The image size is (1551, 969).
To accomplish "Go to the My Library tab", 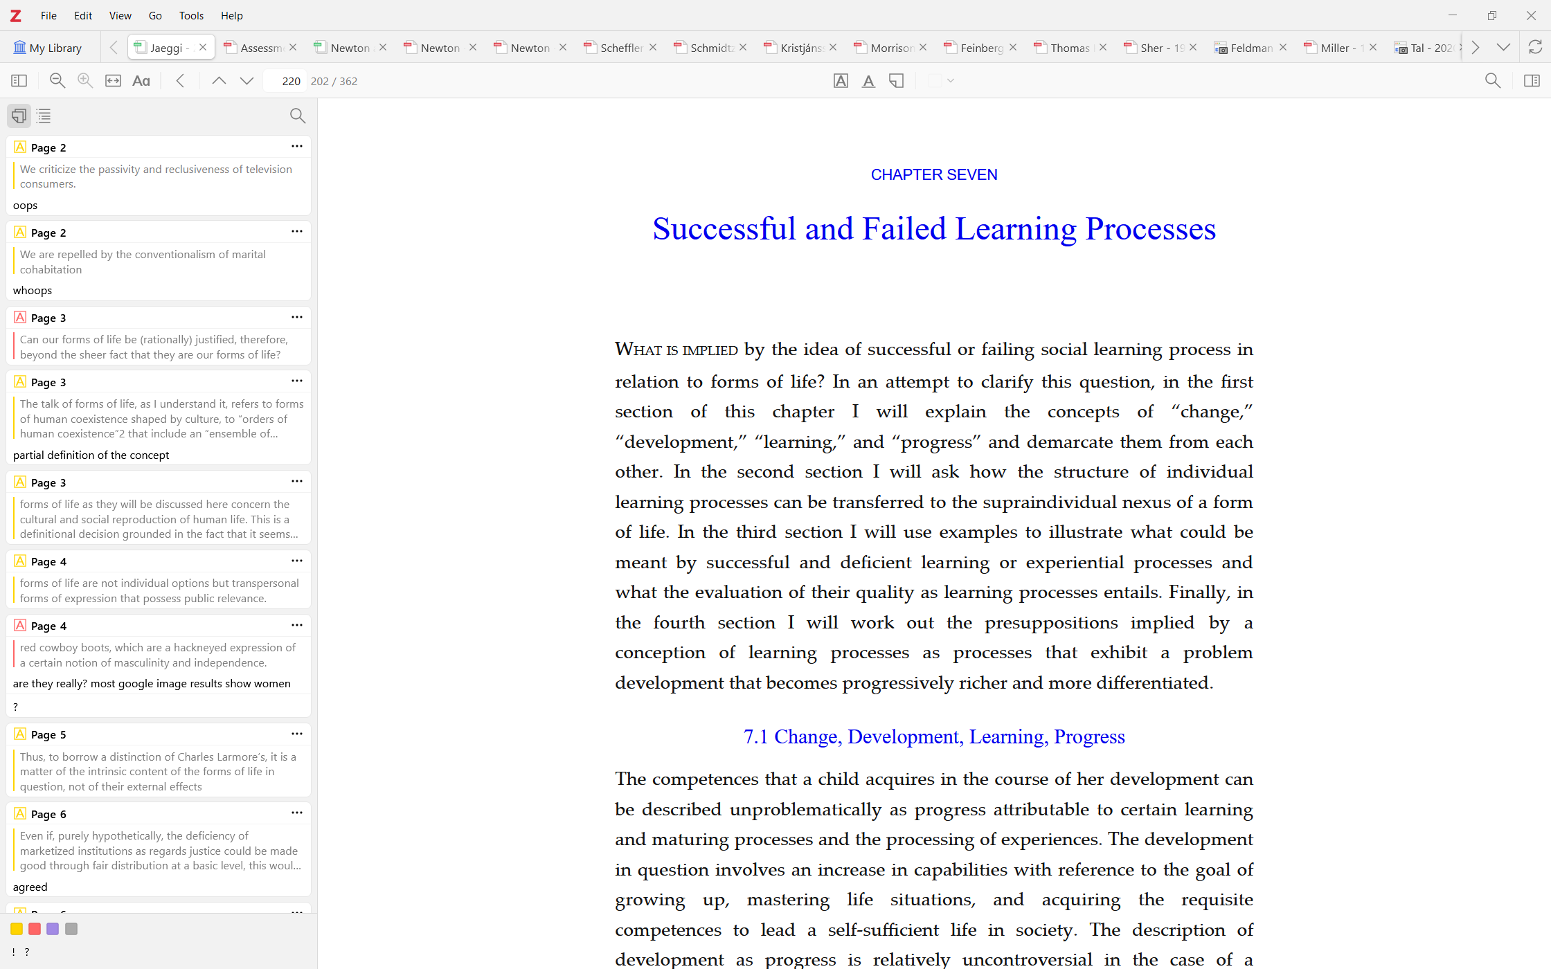I will point(48,48).
